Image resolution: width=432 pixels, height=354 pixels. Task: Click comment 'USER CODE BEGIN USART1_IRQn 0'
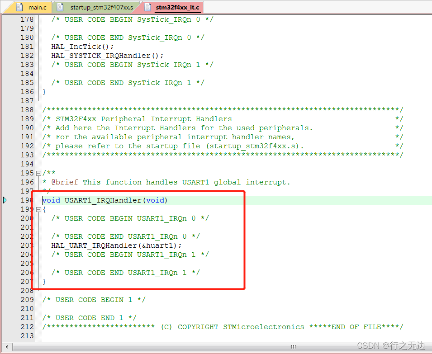tap(130, 218)
